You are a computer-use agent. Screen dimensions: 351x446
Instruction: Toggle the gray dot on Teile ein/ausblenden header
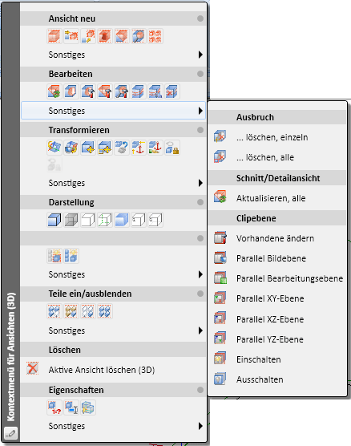pos(200,294)
